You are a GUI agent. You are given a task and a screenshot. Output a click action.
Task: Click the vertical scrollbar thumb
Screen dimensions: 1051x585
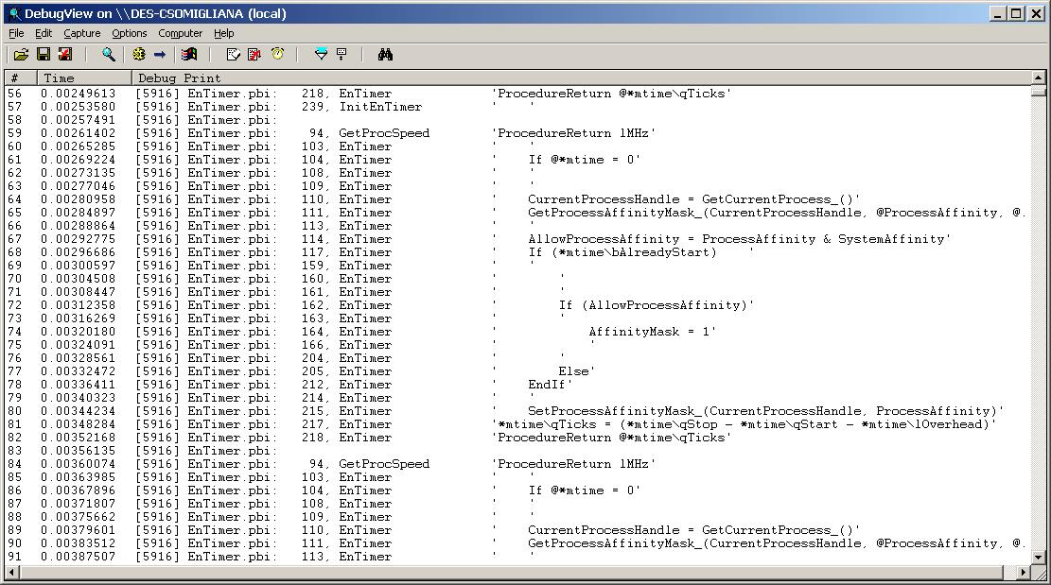(1038, 91)
